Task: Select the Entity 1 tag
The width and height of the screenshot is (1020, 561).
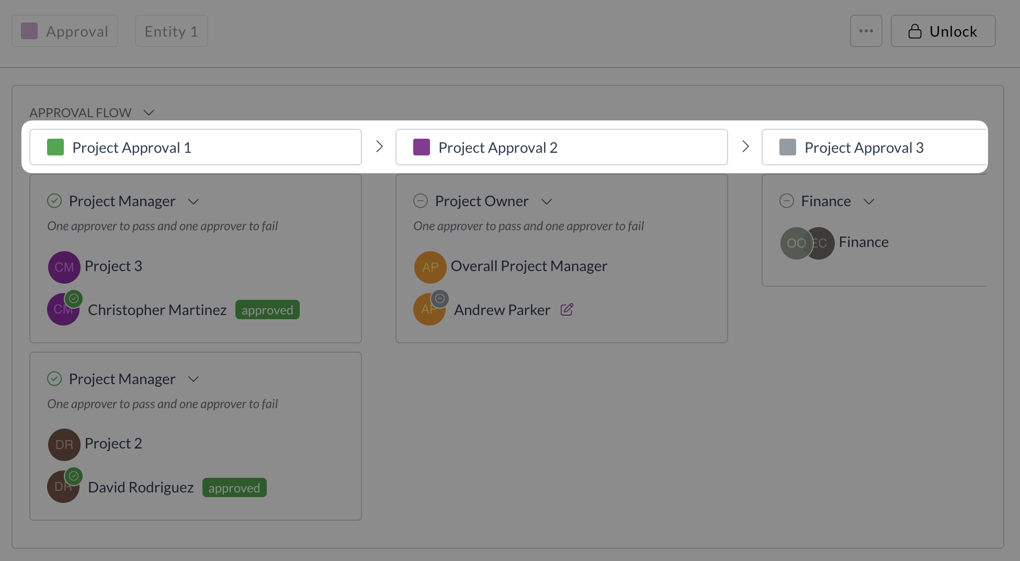Action: coord(172,31)
